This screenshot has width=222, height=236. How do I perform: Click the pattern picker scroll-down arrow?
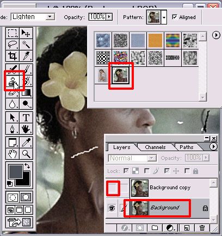point(202,97)
